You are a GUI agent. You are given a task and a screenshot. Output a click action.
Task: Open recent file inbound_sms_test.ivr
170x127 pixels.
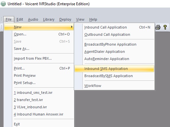point(39,93)
